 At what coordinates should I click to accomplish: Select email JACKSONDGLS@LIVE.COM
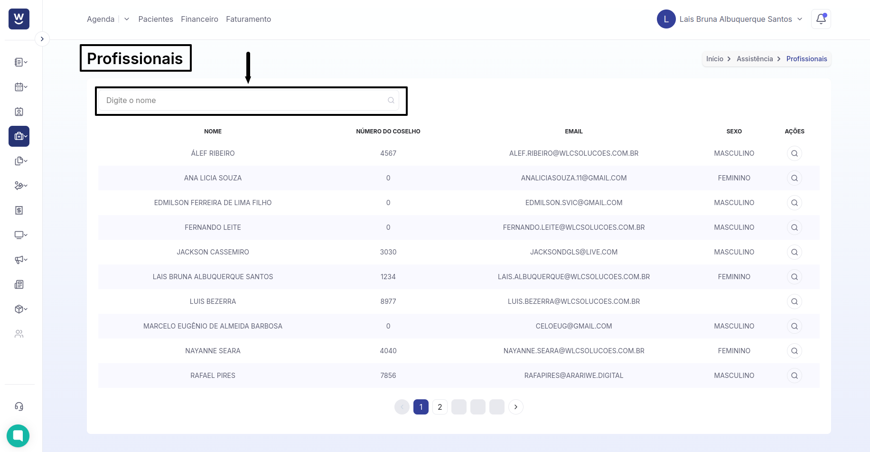click(574, 252)
